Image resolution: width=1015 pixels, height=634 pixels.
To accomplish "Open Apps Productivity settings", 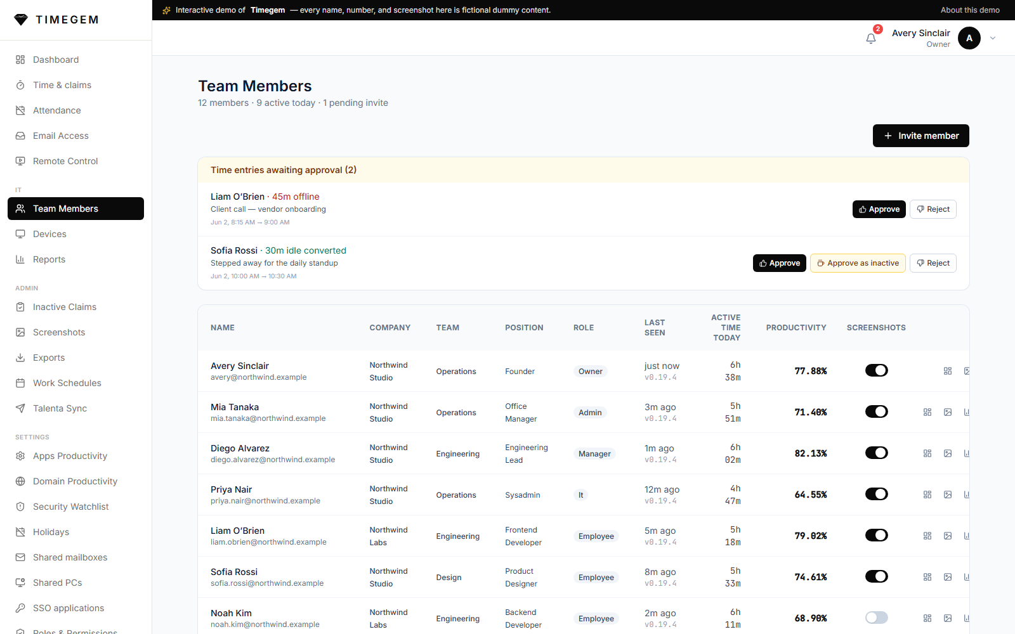I will pos(75,456).
